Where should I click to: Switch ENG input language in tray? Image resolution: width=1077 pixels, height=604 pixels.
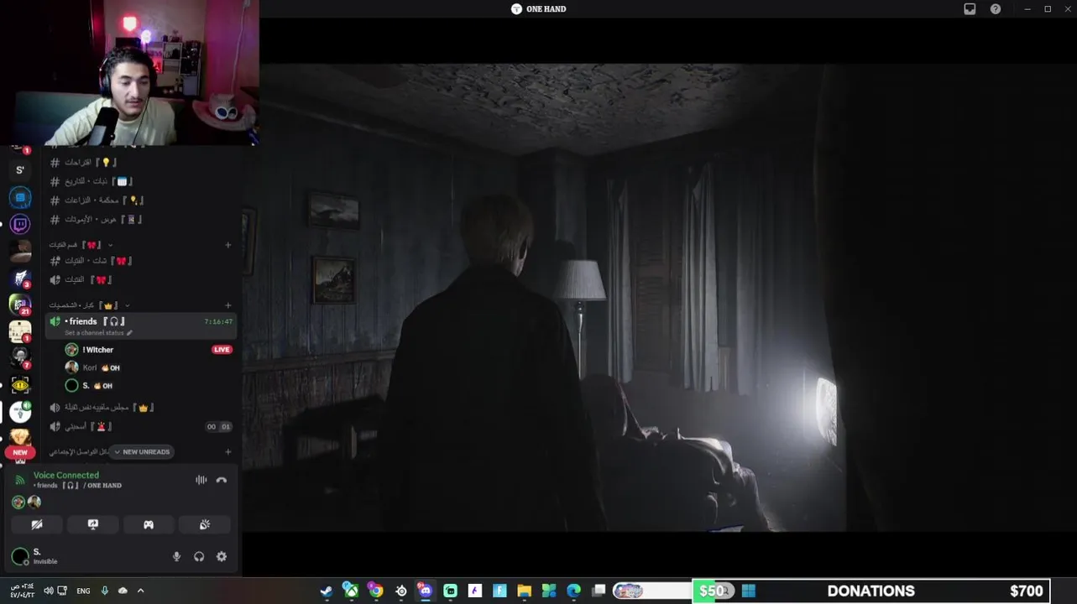[83, 591]
